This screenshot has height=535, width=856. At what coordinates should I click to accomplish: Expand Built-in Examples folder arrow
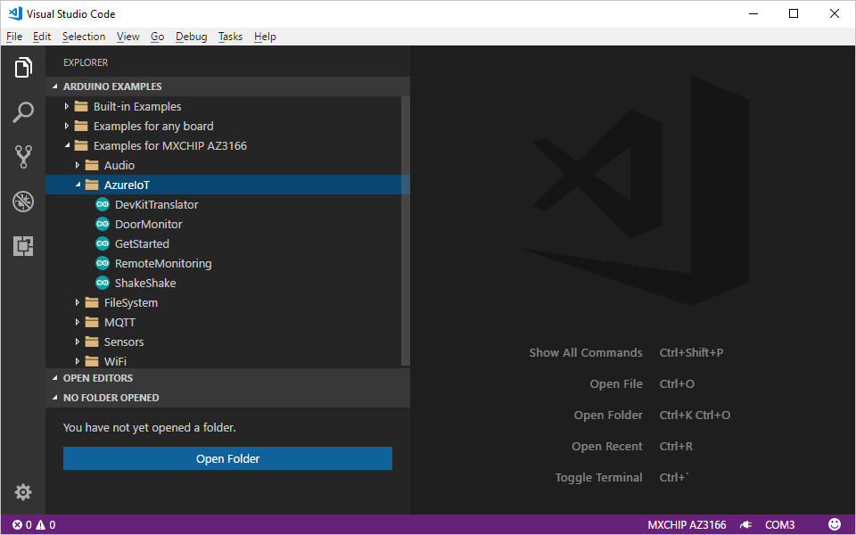tap(67, 106)
